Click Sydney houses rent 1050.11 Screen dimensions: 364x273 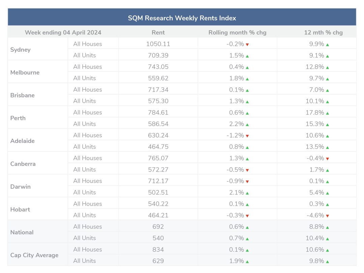coord(158,44)
